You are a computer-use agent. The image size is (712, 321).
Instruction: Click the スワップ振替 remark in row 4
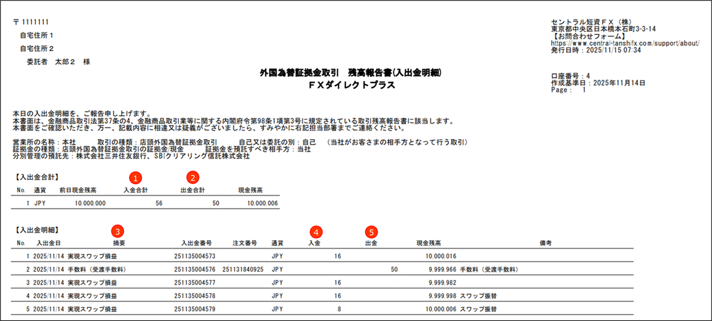pos(477,296)
